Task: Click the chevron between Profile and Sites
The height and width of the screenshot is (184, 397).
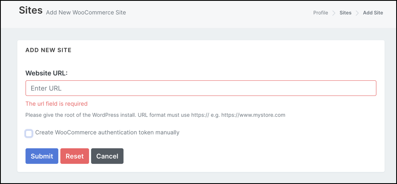Action: pyautogui.click(x=334, y=13)
